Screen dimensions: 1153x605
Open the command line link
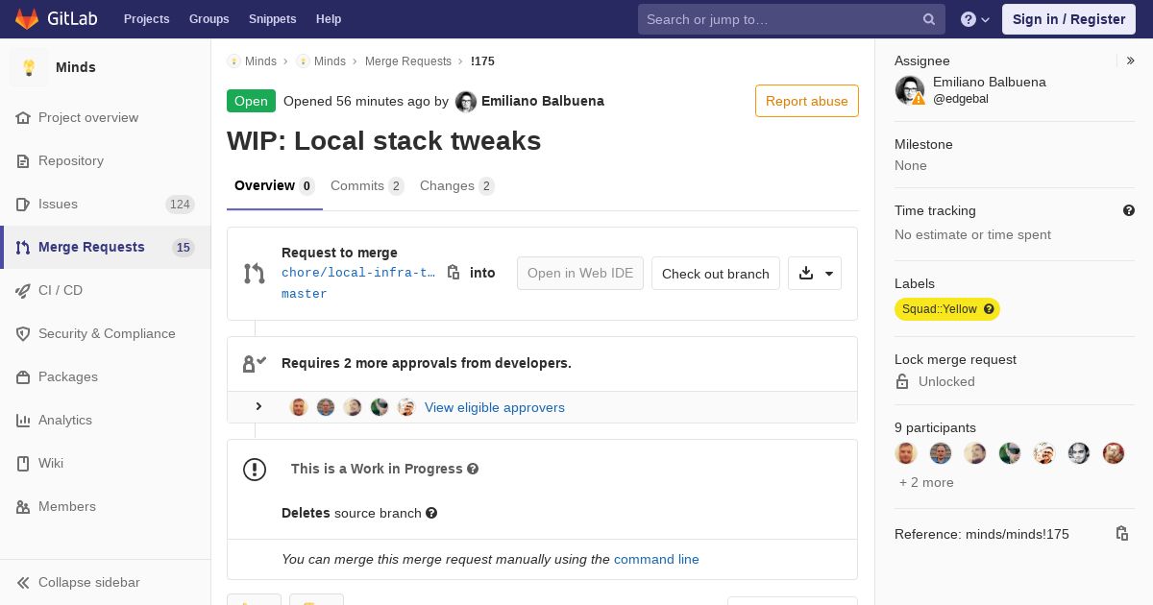click(656, 559)
